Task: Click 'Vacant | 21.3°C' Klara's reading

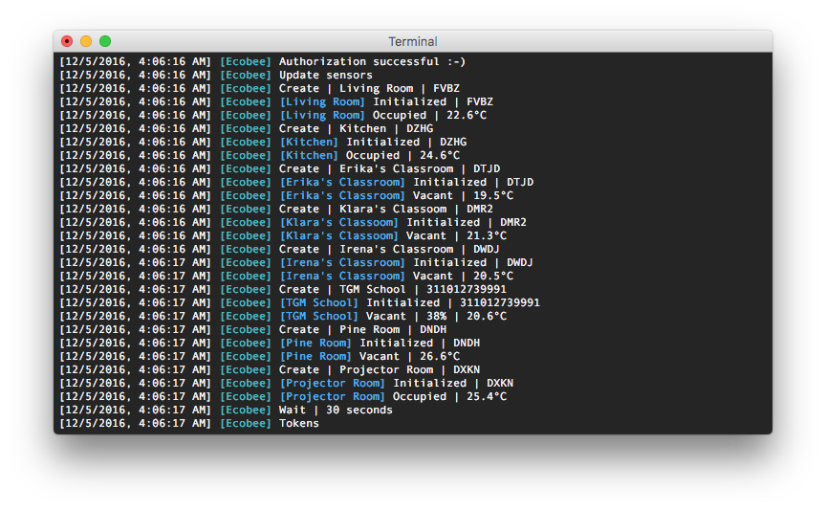Action: pos(456,235)
